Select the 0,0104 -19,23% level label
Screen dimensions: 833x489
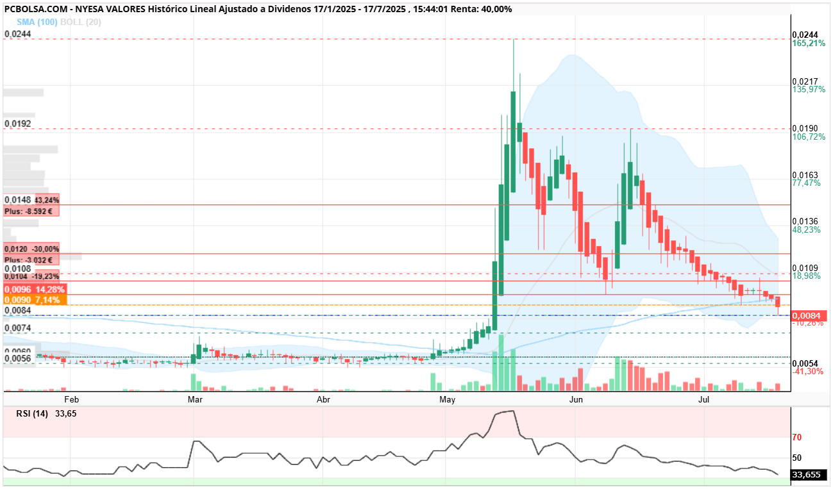[x=32, y=276]
